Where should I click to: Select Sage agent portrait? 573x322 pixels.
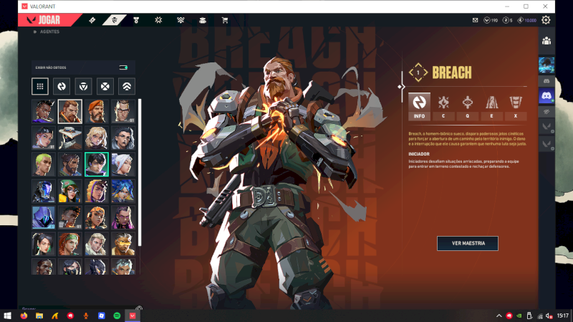44,244
